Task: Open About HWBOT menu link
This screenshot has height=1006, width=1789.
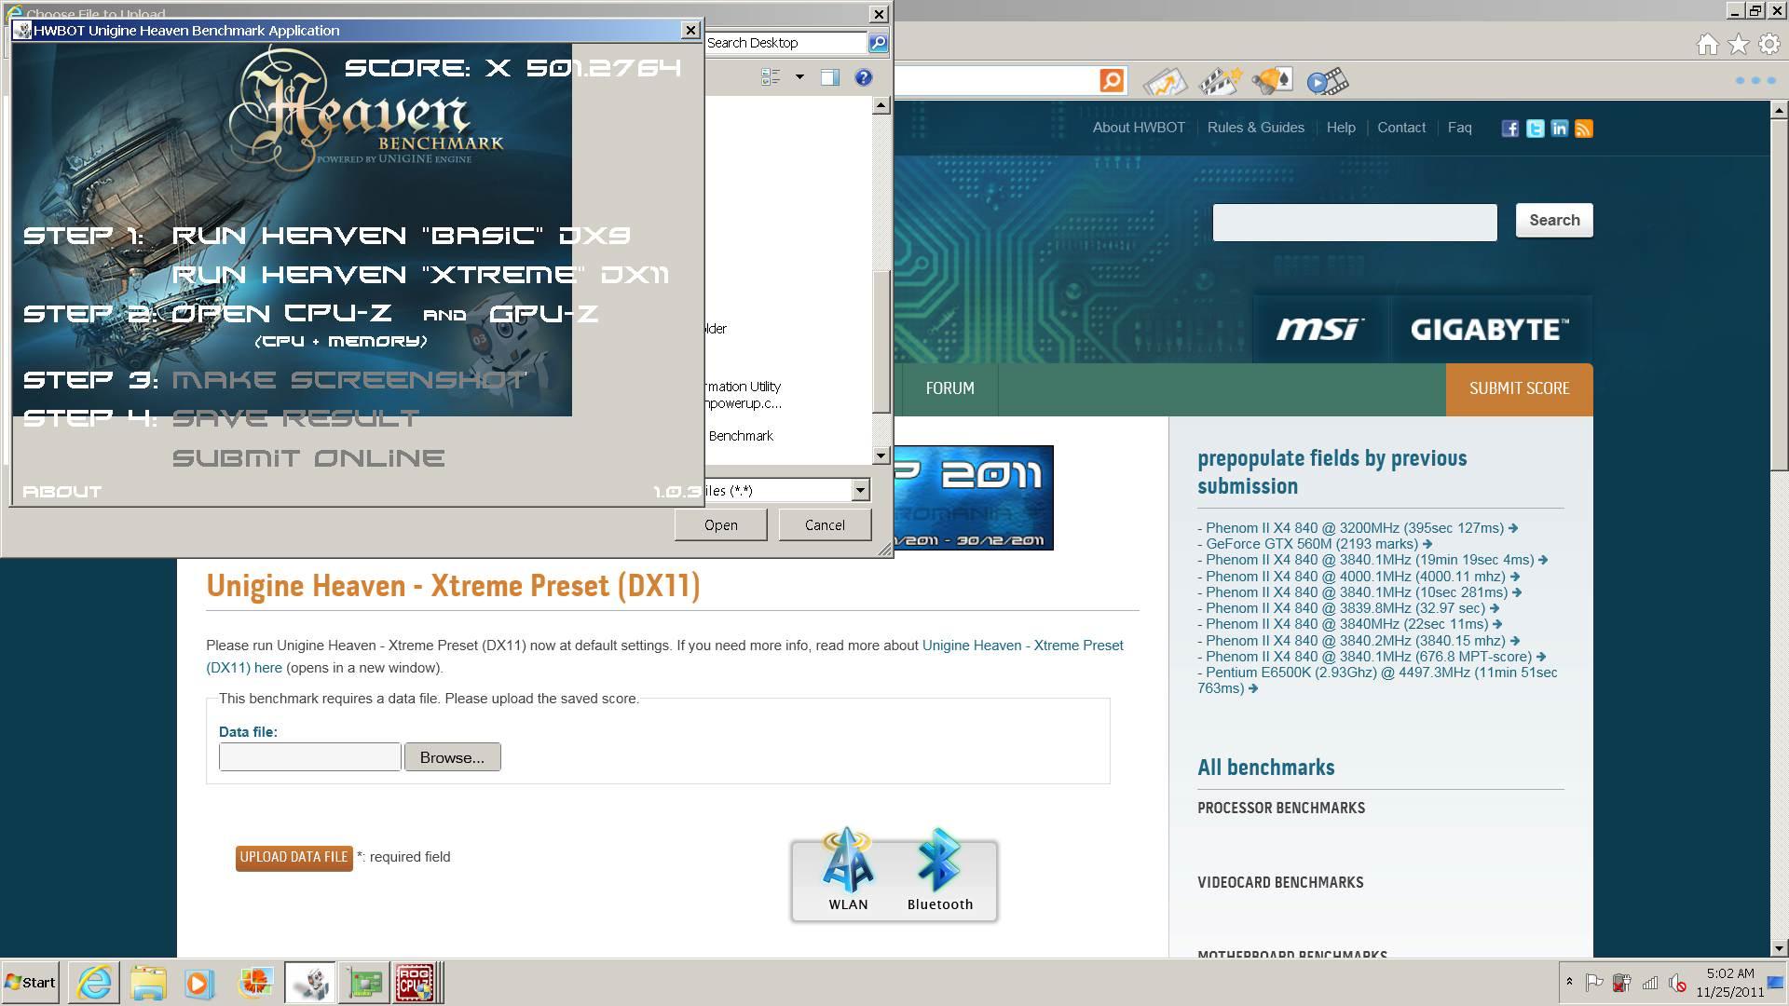Action: click(x=1139, y=128)
